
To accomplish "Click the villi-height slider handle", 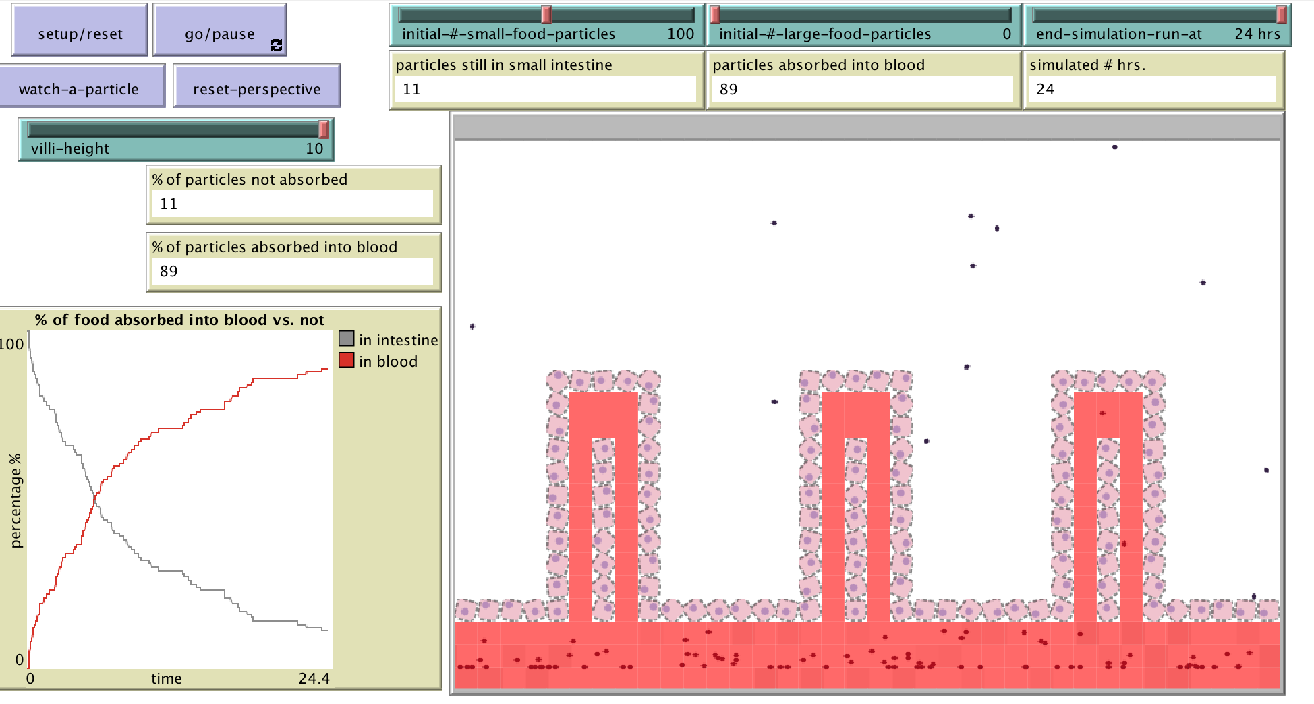I will click(322, 129).
